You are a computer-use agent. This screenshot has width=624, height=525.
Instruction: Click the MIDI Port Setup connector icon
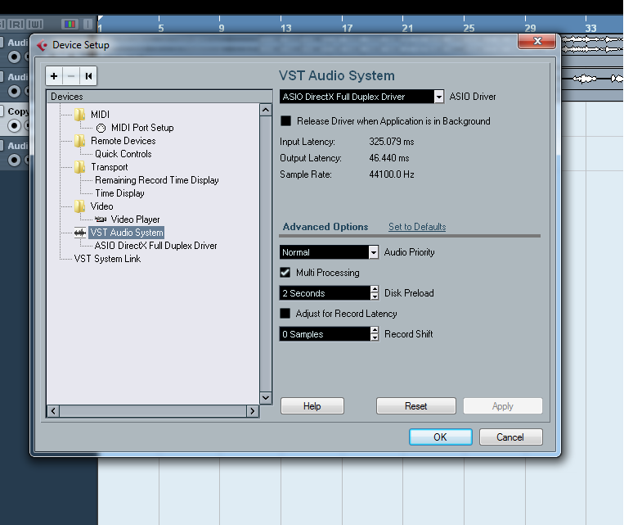[101, 128]
